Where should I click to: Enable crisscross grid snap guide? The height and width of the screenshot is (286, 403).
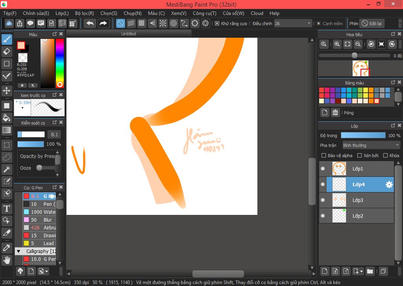coord(142,23)
